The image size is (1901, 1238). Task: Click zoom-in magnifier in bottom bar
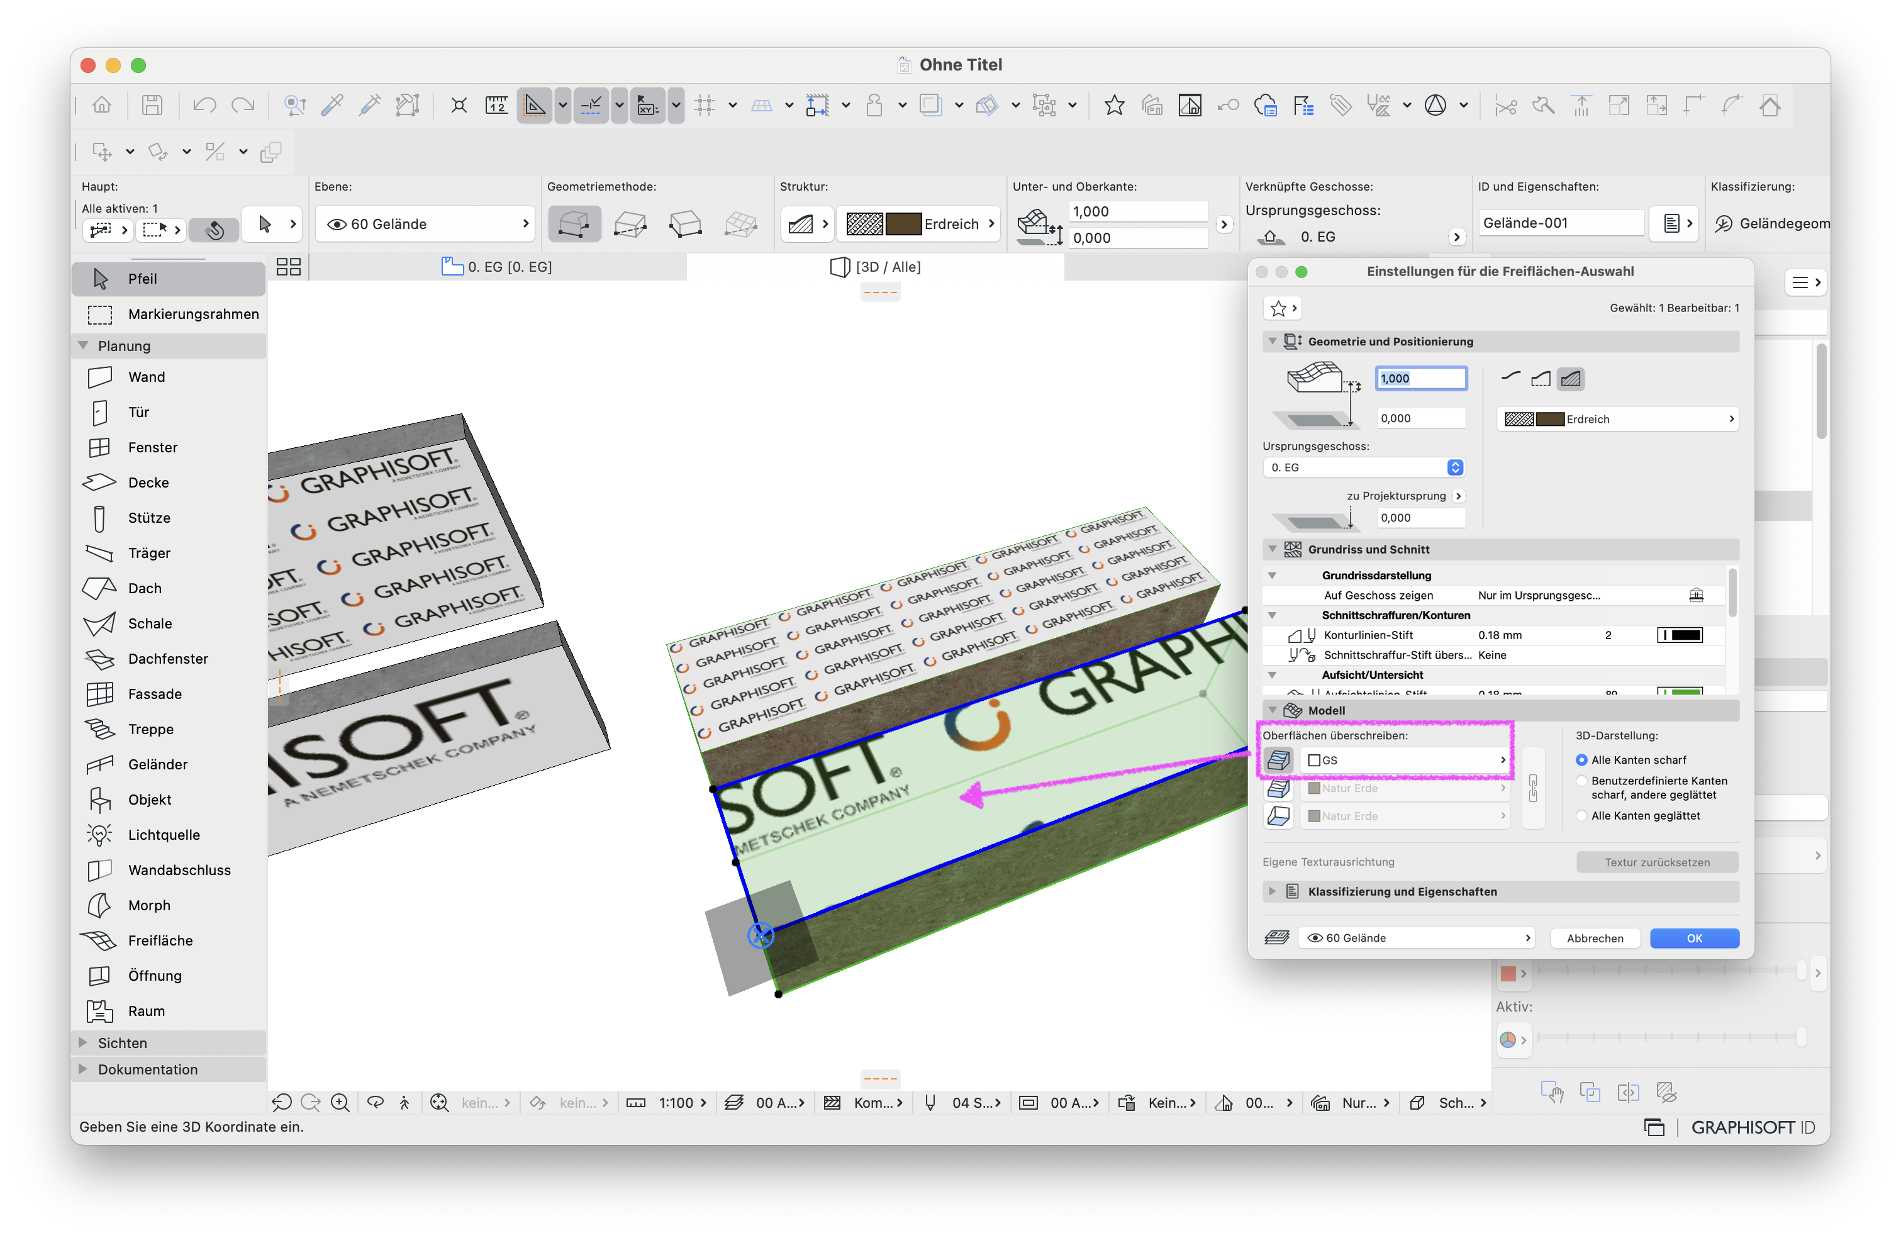[340, 1102]
